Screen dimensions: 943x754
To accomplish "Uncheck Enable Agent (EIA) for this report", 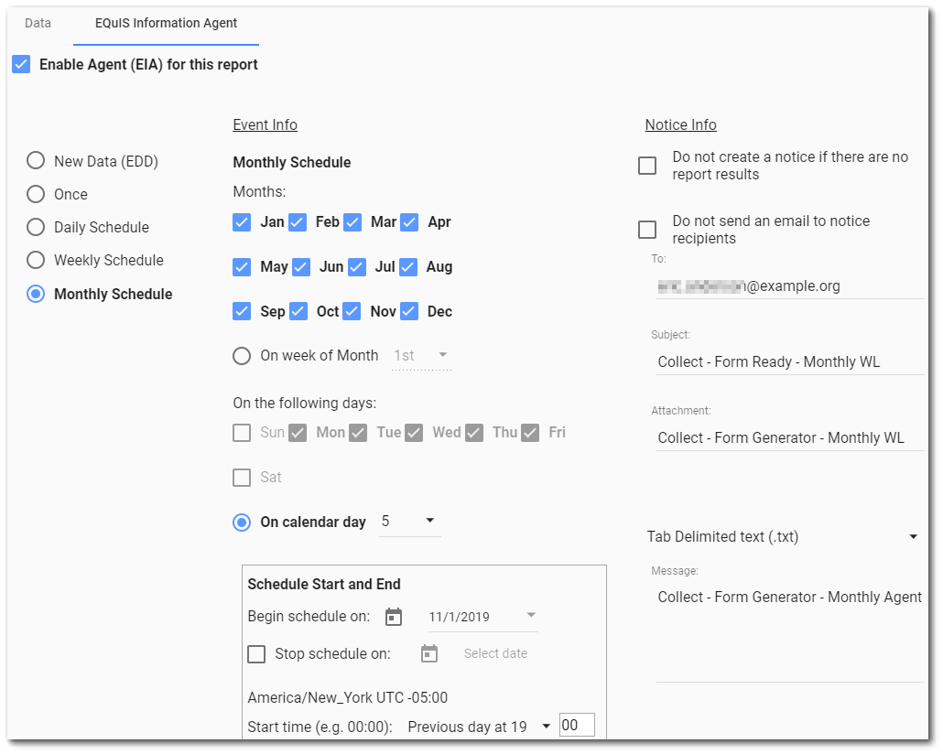I will coord(21,64).
